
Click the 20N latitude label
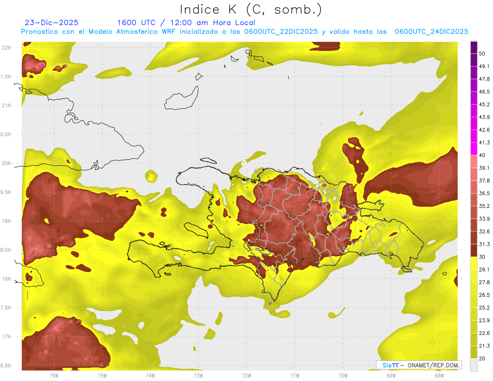(x=6, y=163)
